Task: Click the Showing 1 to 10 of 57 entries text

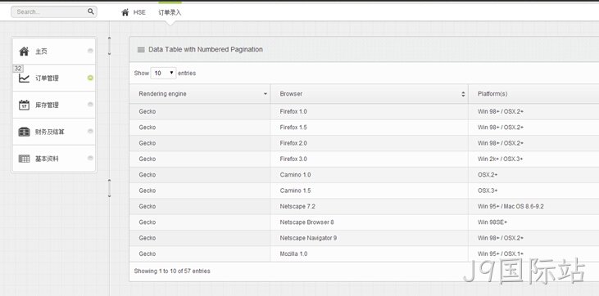Action: 172,271
